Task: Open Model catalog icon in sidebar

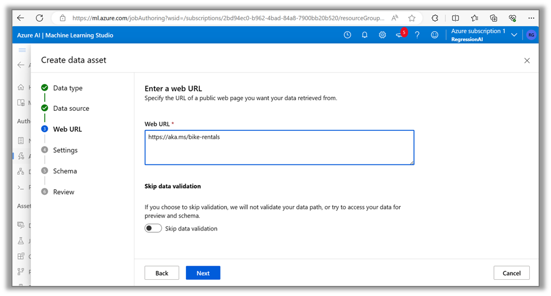Action: pyautogui.click(x=21, y=102)
